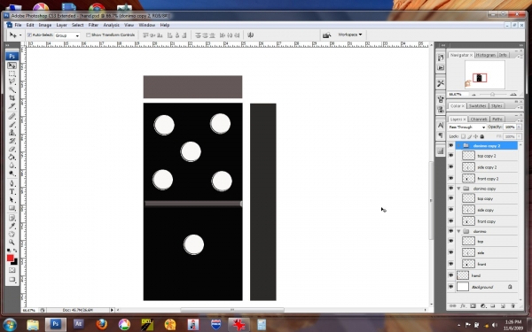
Task: Select the Healing Brush tool
Action: [x=12, y=116]
